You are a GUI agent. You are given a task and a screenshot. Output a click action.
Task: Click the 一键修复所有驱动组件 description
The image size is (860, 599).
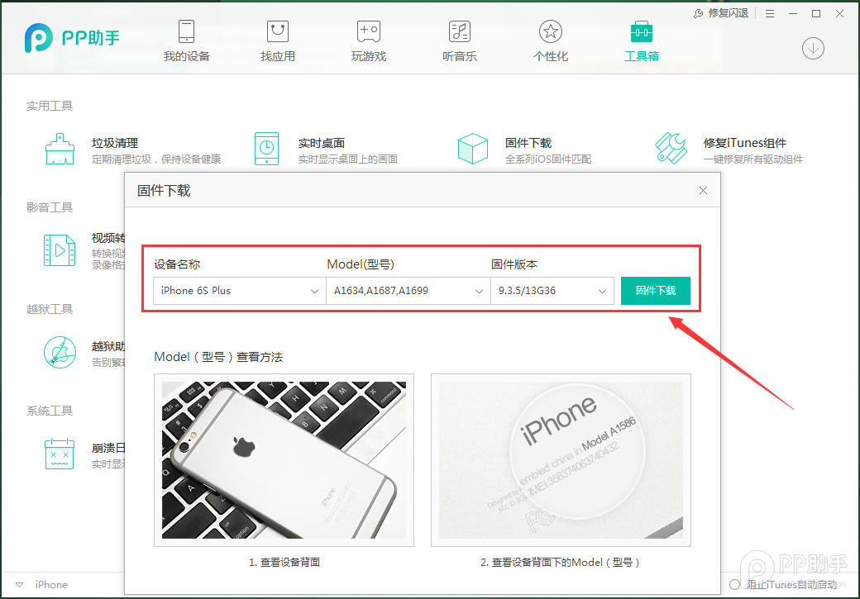click(x=753, y=159)
